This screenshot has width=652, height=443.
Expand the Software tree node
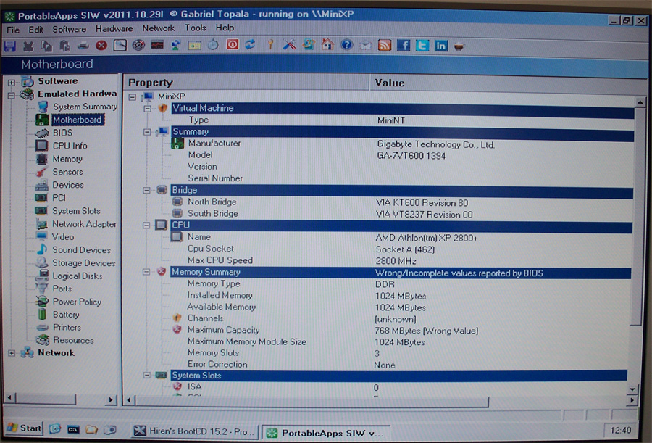coord(11,83)
